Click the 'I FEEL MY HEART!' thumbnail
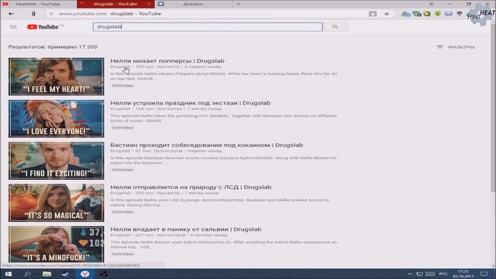This screenshot has height=279, width=496. [57, 76]
